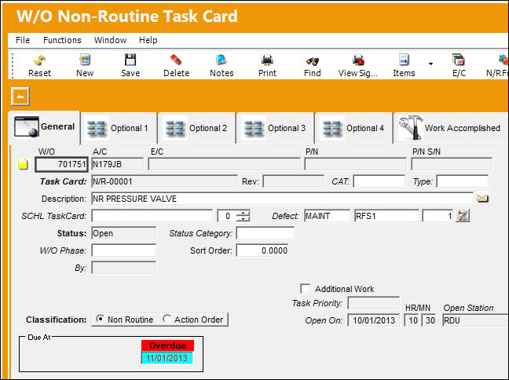Click the due date 11/01/2013
The image size is (509, 380).
click(167, 358)
